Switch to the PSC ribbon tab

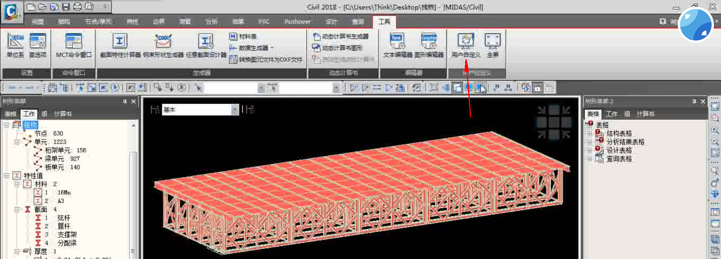click(264, 22)
